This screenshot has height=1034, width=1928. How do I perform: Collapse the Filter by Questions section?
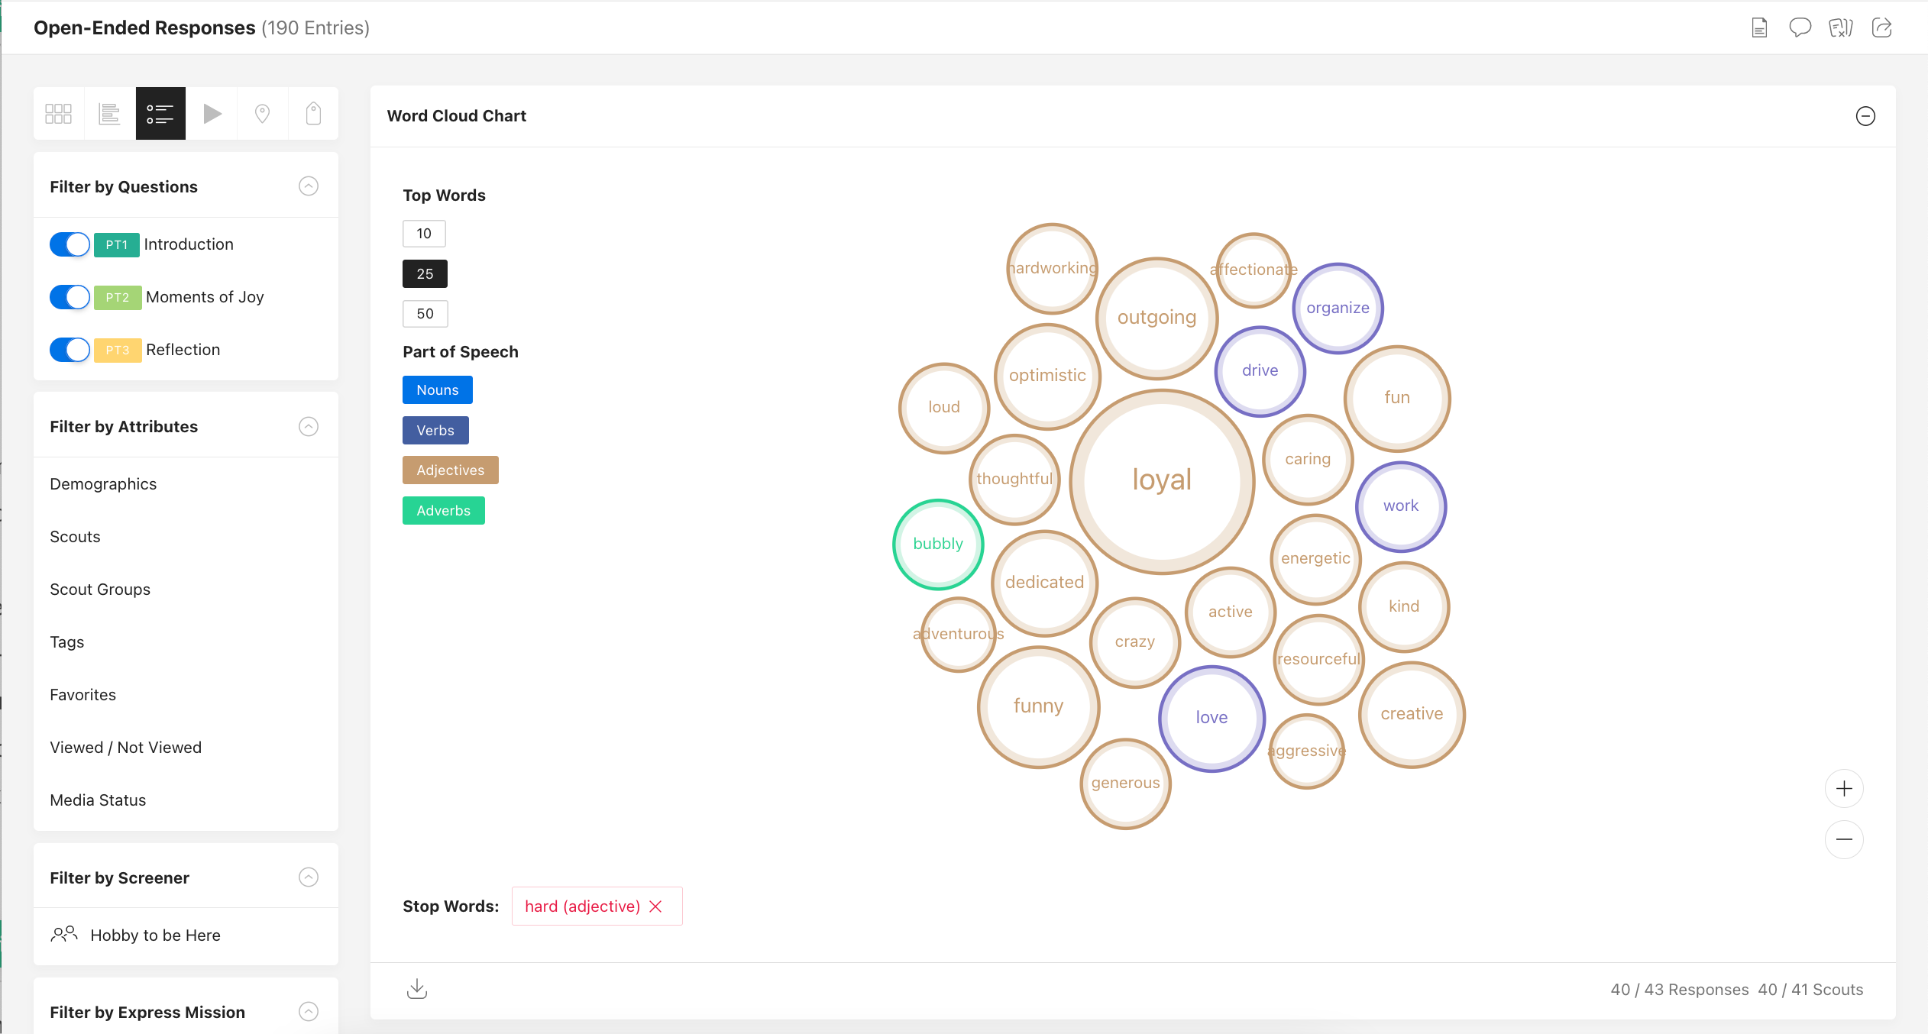click(308, 186)
